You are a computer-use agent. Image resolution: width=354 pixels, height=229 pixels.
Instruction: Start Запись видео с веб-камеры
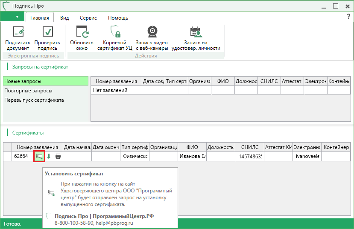click(x=152, y=32)
